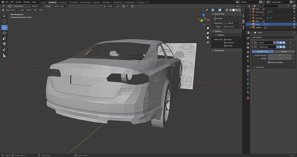Switch to the UV Editing workspace tab
Screen dimensions: 297x157
coord(73,3)
